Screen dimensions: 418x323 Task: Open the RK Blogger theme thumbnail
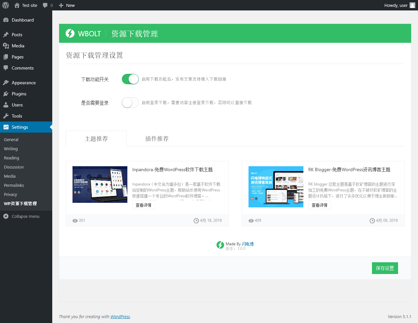coord(276,187)
